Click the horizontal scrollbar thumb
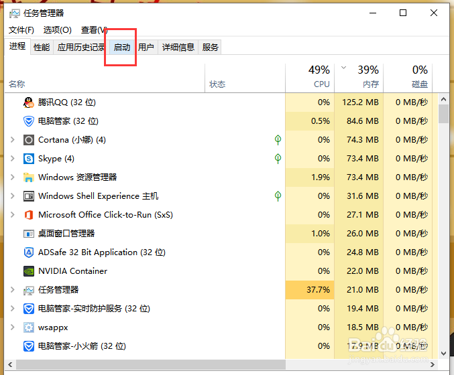The image size is (454, 375). coord(151,364)
